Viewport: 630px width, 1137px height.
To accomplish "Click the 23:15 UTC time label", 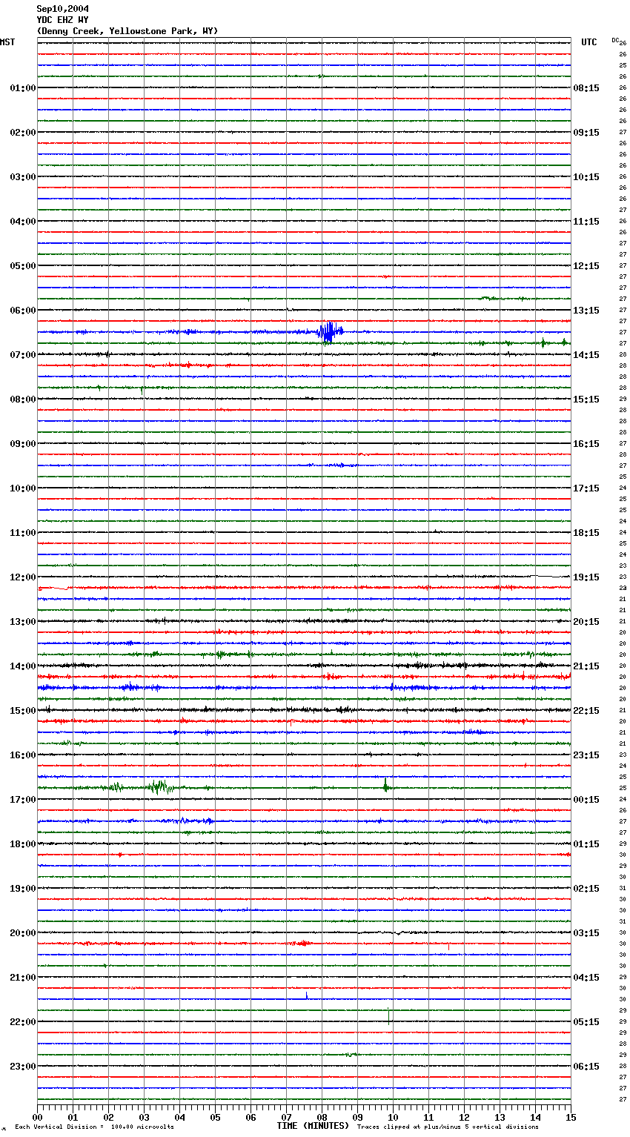I will [586, 755].
